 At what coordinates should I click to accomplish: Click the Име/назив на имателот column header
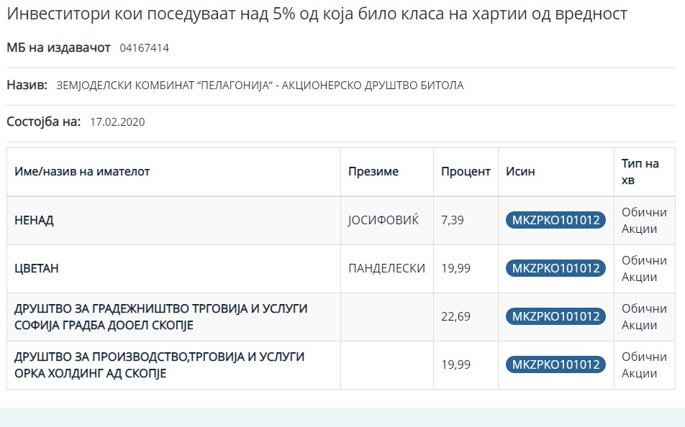coord(83,172)
